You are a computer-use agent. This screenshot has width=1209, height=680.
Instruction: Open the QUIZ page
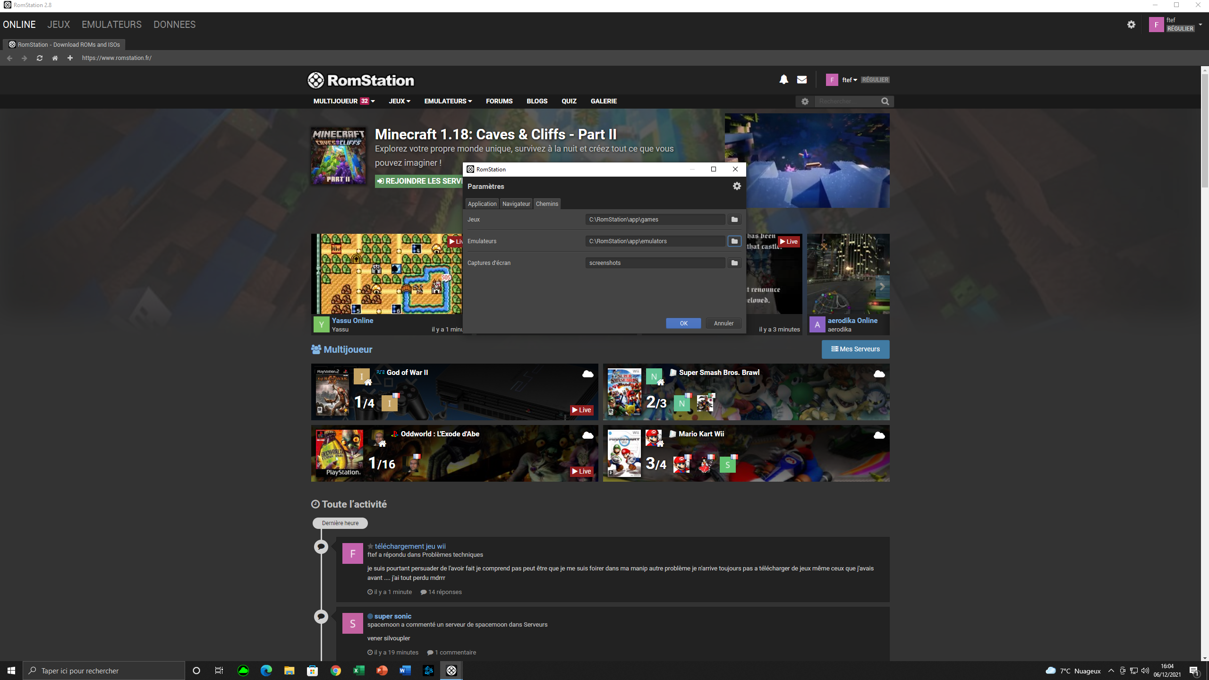coord(569,101)
